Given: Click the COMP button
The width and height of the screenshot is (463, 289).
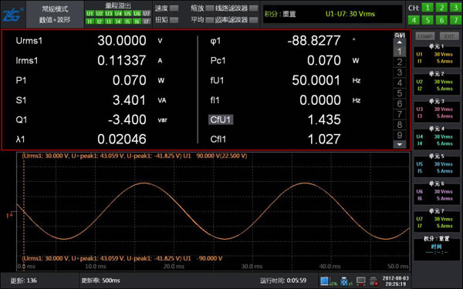Looking at the screenshot, I should tap(425, 36).
